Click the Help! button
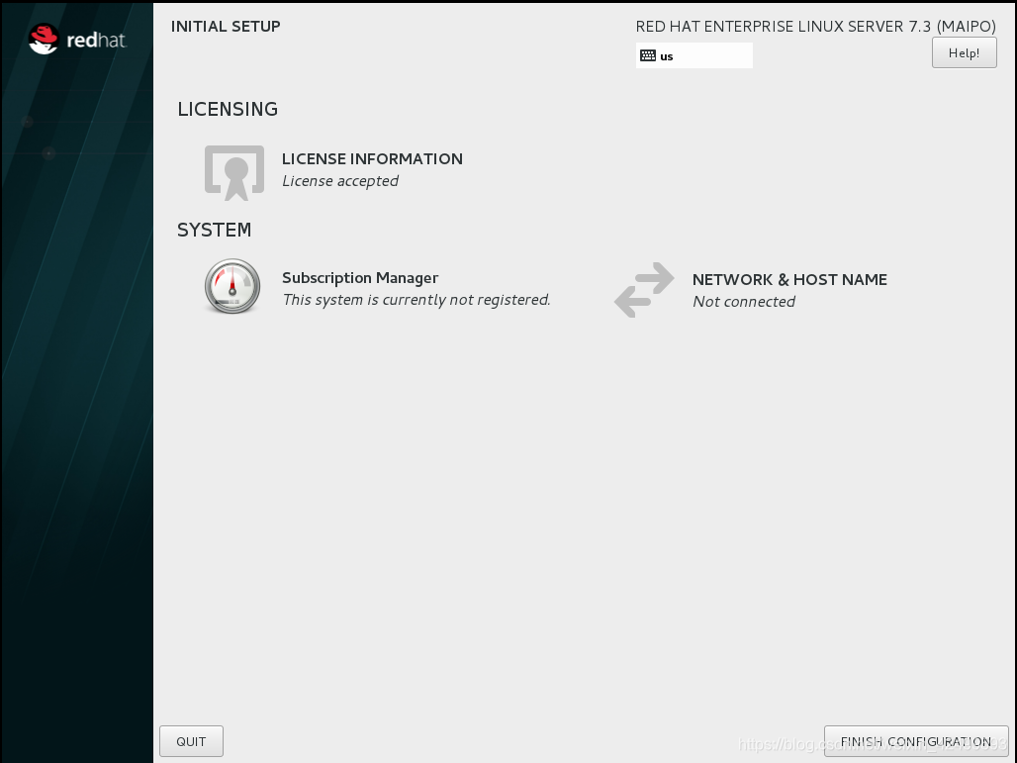Image resolution: width=1017 pixels, height=763 pixels. pyautogui.click(x=964, y=53)
